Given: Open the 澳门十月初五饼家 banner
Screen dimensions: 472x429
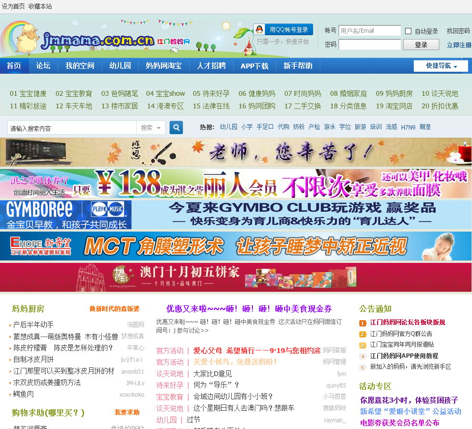Looking at the screenshot, I should 236,277.
